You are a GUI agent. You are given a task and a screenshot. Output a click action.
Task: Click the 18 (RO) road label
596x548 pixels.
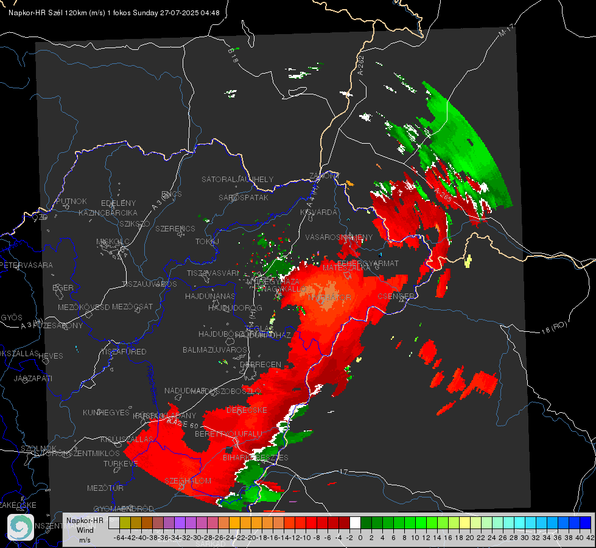pos(554,328)
